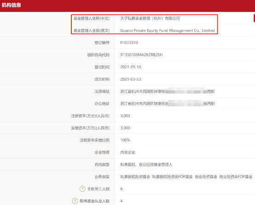The image size is (255, 205).
Task: Click the 企业性质 value 内资企业
Action: (x=127, y=152)
